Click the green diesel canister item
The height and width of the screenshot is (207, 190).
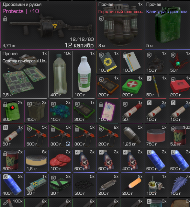[x=167, y=25]
